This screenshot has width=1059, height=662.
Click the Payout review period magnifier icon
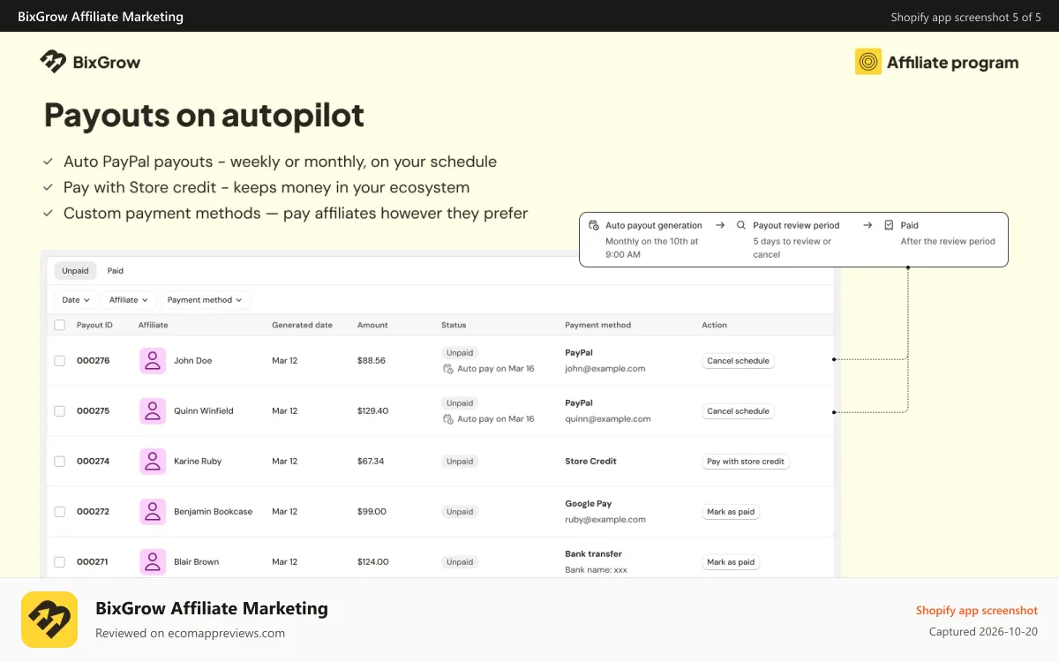(741, 225)
